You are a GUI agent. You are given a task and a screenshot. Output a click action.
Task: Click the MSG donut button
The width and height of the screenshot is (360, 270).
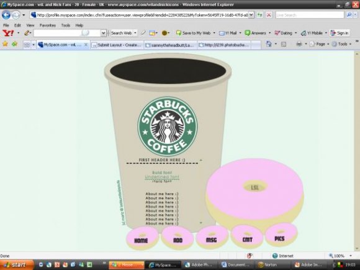[212, 237]
